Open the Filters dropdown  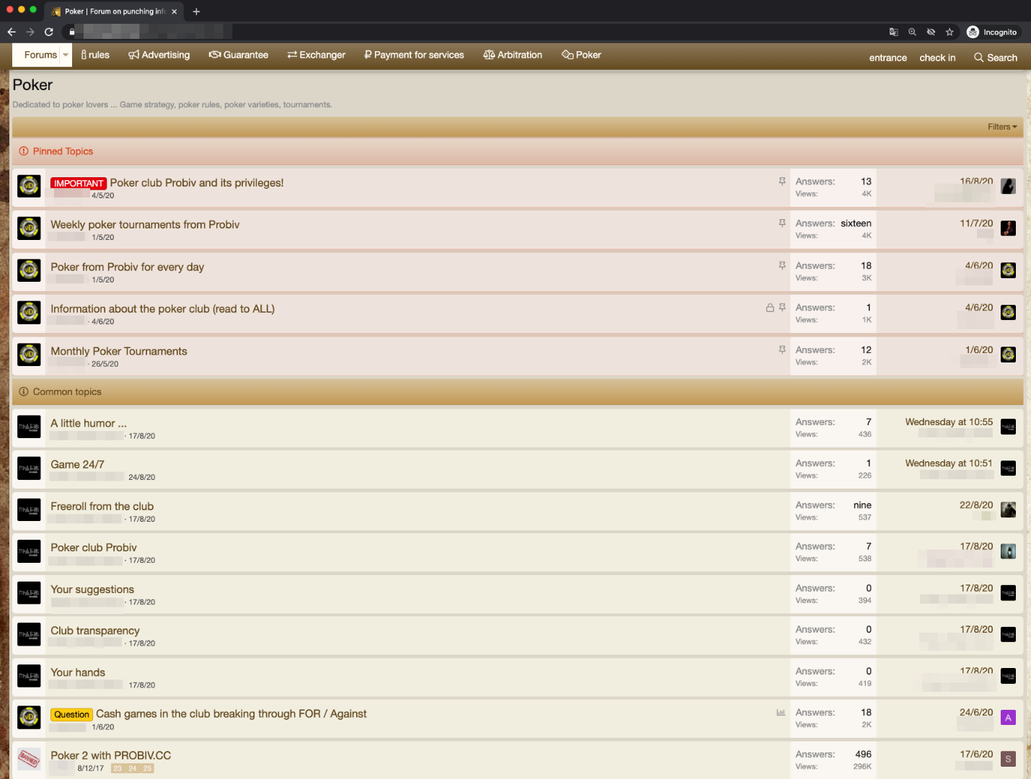(1002, 127)
